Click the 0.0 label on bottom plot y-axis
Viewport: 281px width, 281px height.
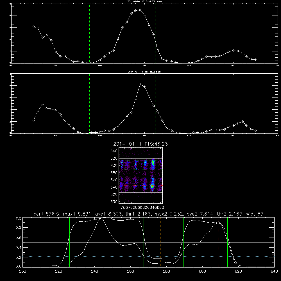pyautogui.click(x=19, y=266)
